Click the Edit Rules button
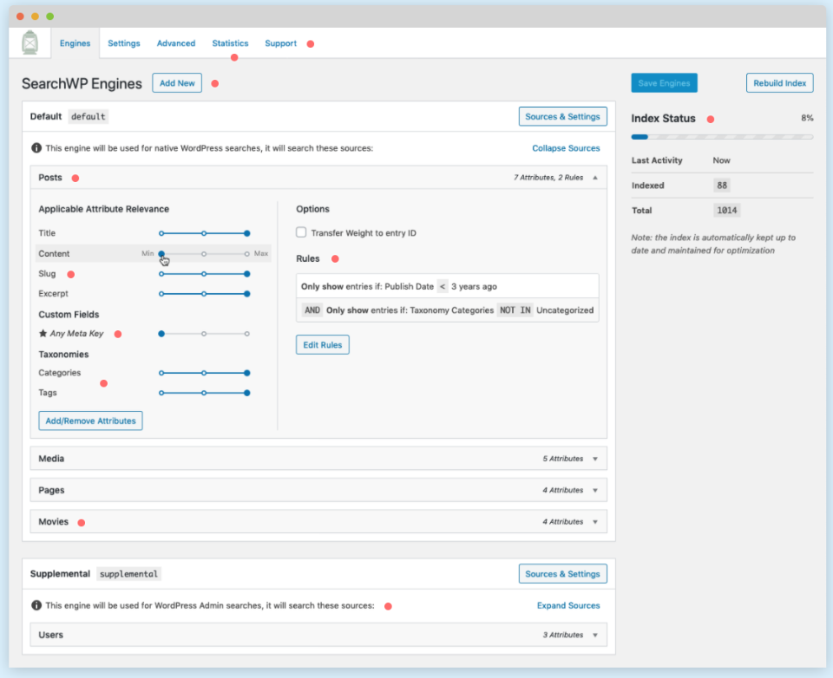833x678 pixels. pyautogui.click(x=323, y=344)
